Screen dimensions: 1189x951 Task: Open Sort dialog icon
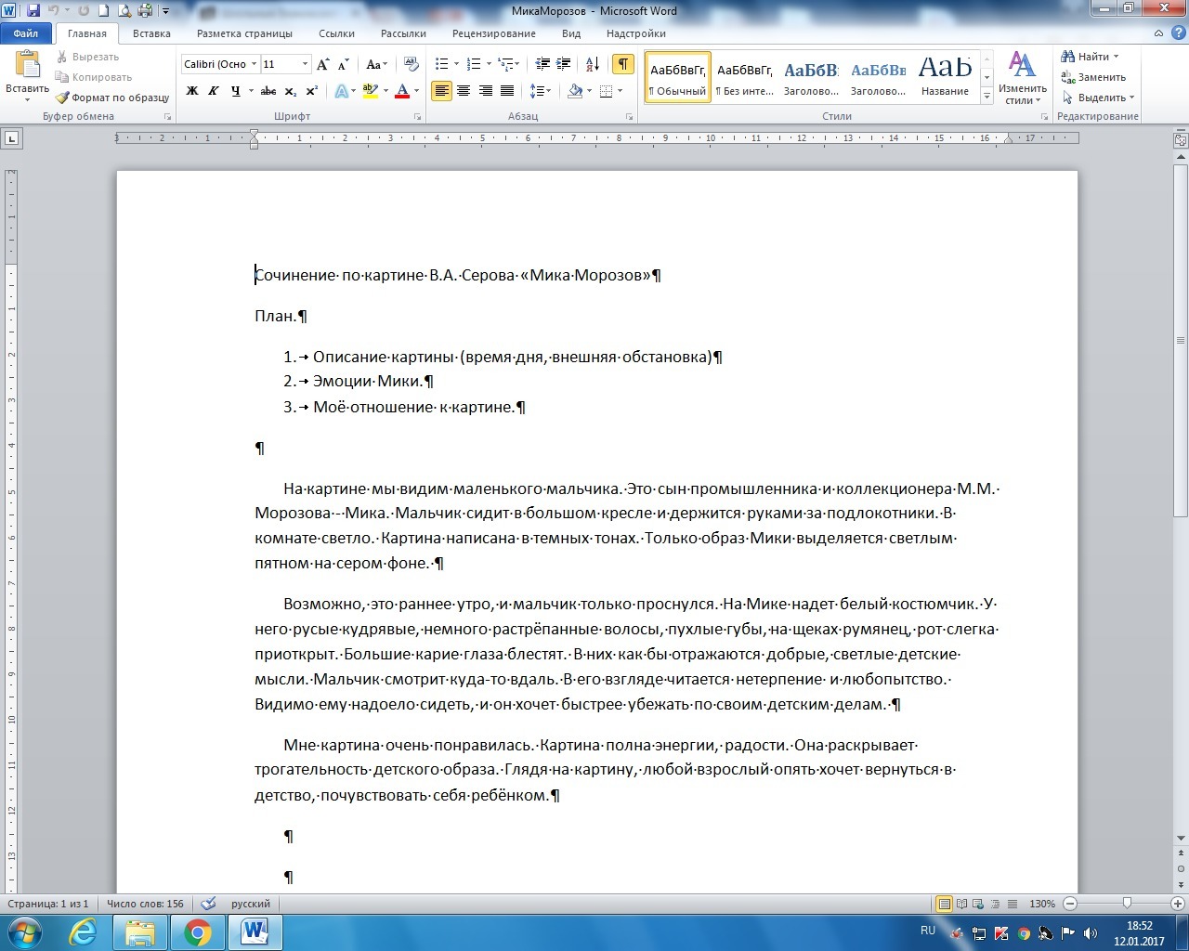tap(592, 64)
